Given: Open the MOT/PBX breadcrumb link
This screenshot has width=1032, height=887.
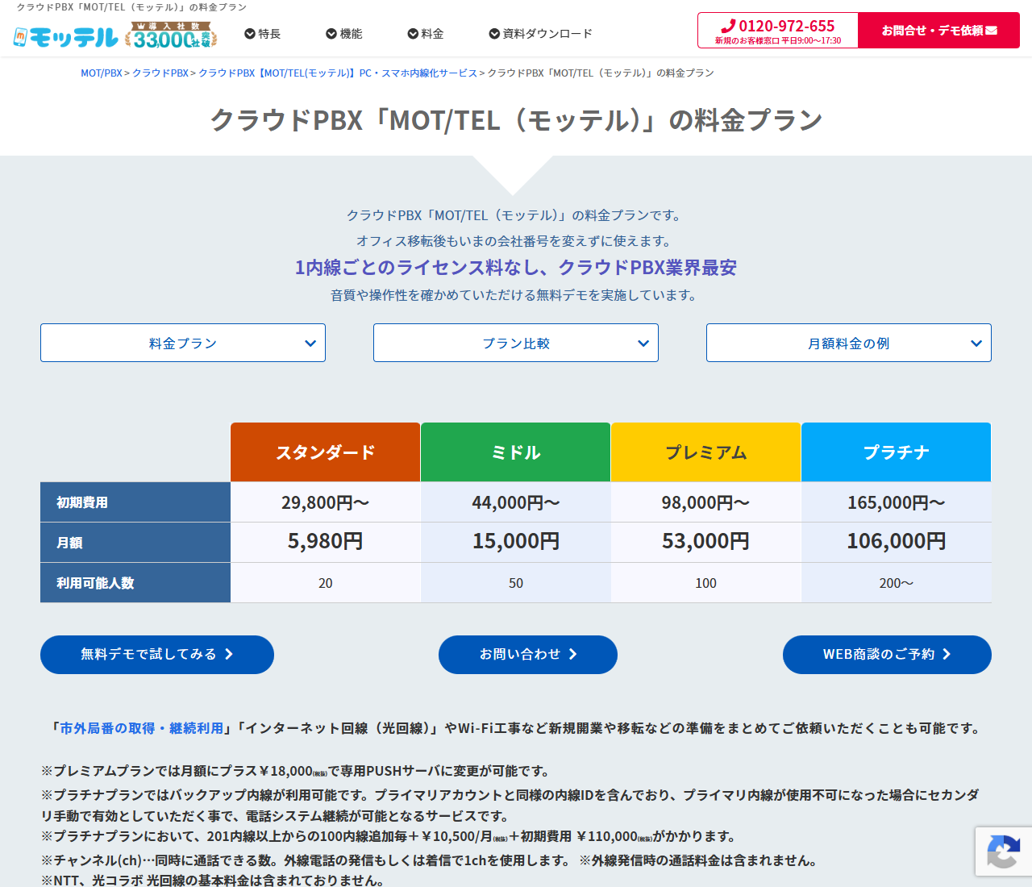Looking at the screenshot, I should click(x=102, y=73).
